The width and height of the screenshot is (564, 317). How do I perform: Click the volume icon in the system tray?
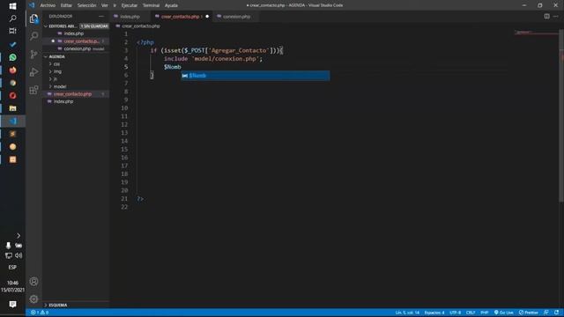(19, 255)
